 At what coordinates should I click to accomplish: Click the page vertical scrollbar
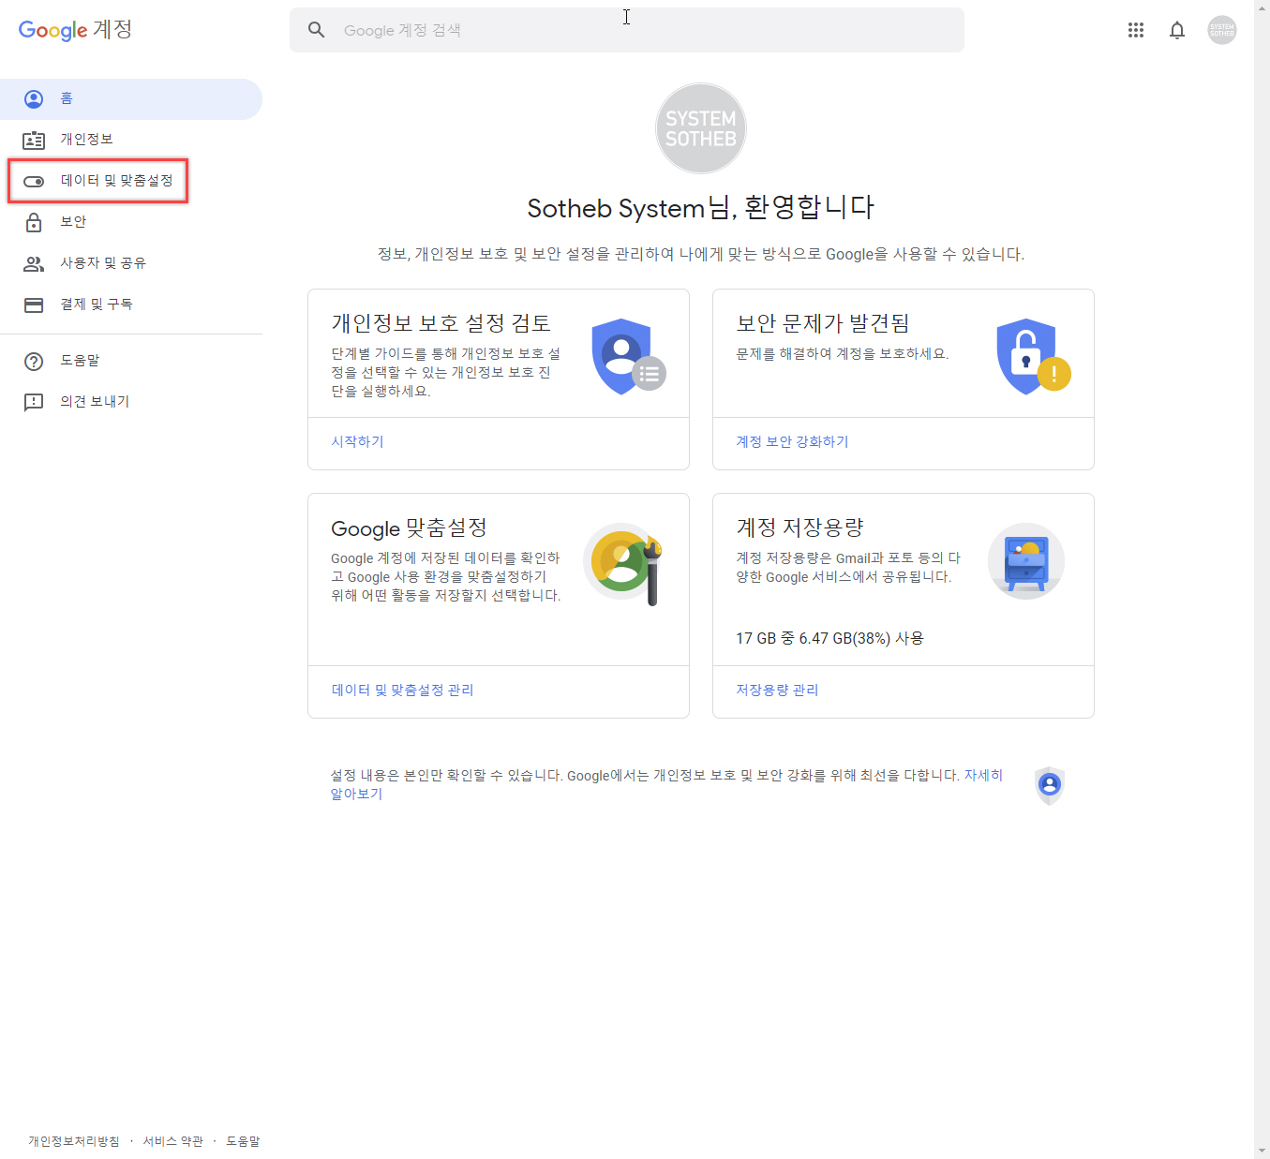point(1262,579)
